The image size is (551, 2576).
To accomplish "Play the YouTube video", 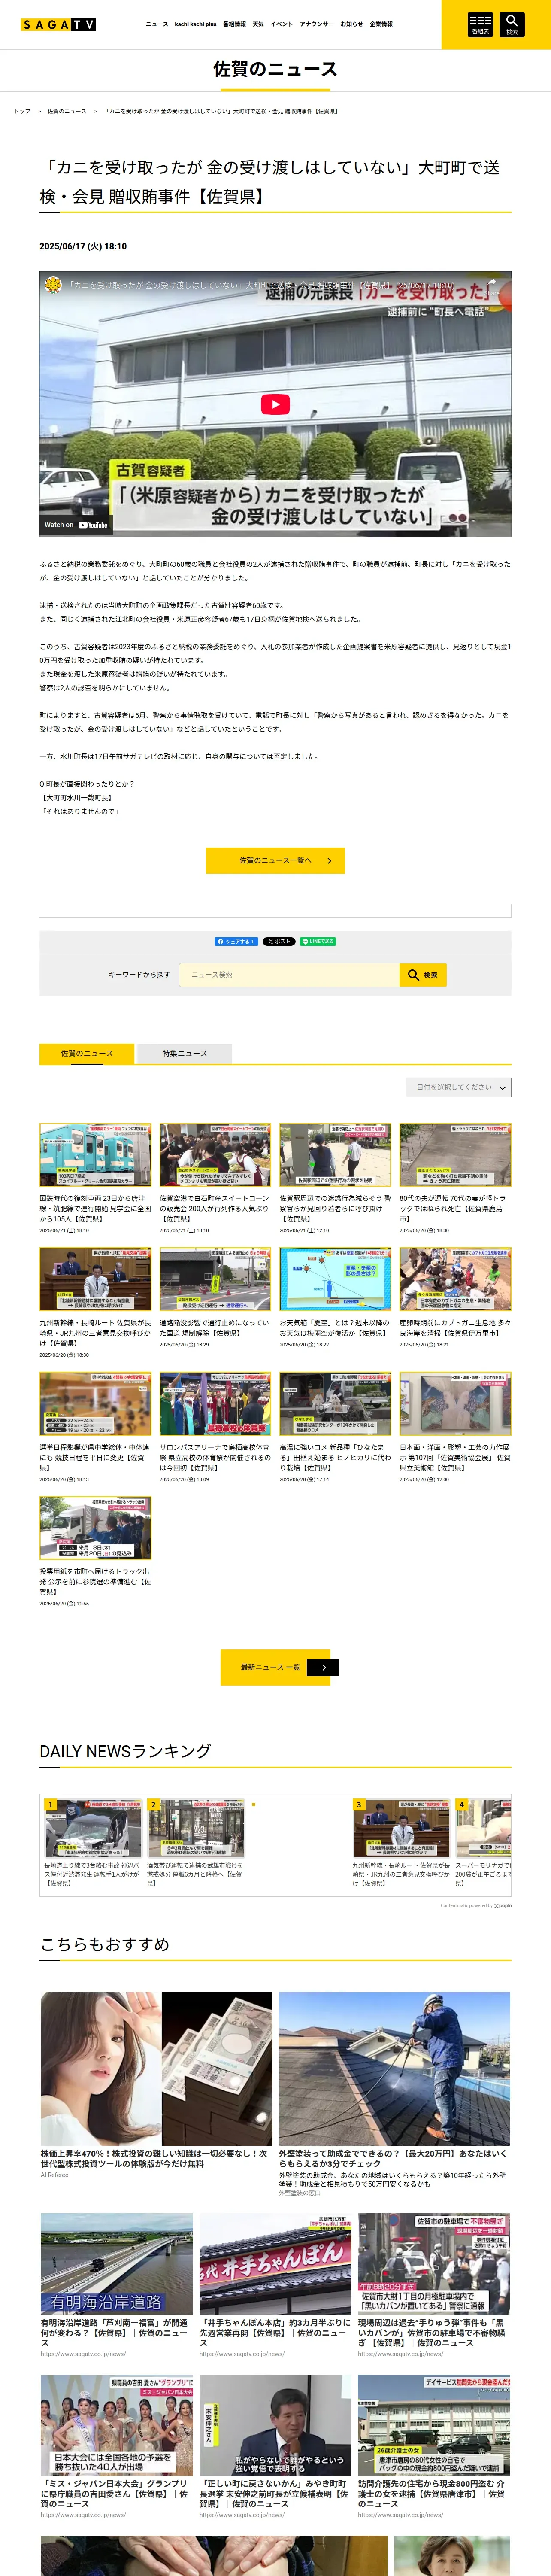I will click(x=275, y=404).
